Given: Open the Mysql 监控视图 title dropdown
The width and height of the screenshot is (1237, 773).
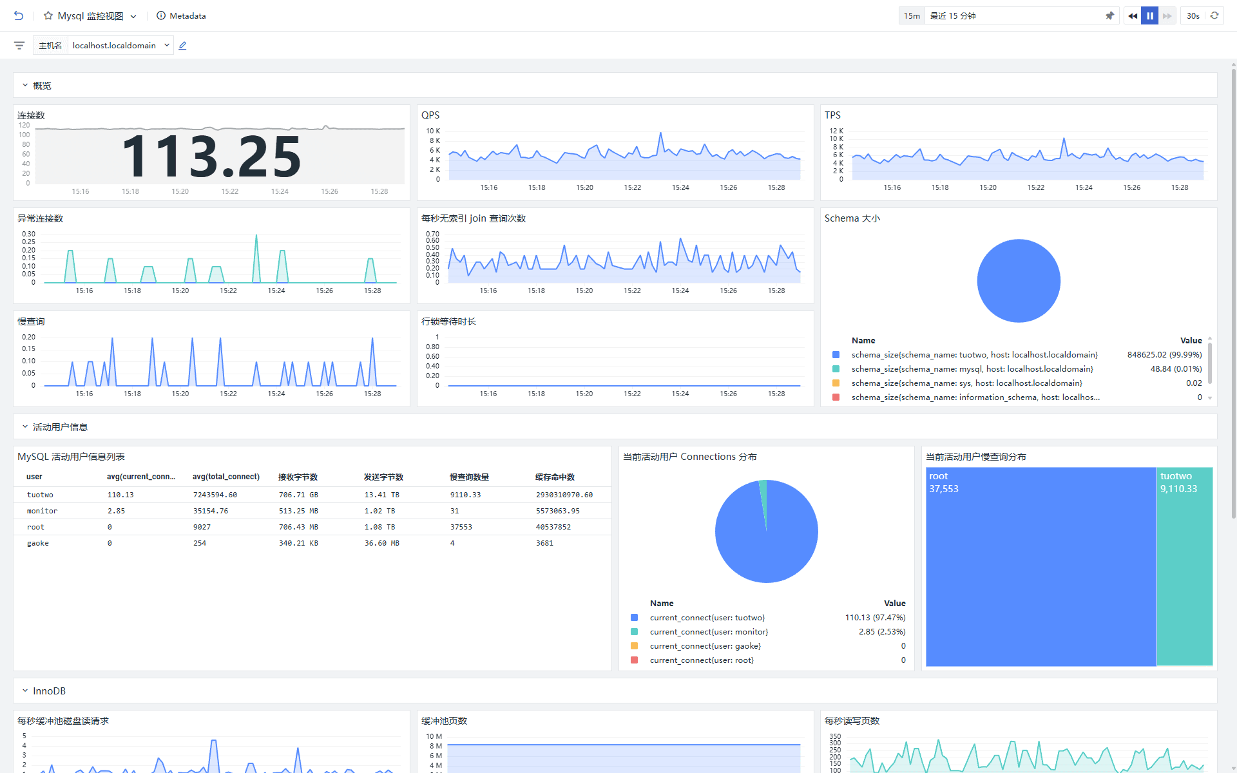Looking at the screenshot, I should (133, 16).
